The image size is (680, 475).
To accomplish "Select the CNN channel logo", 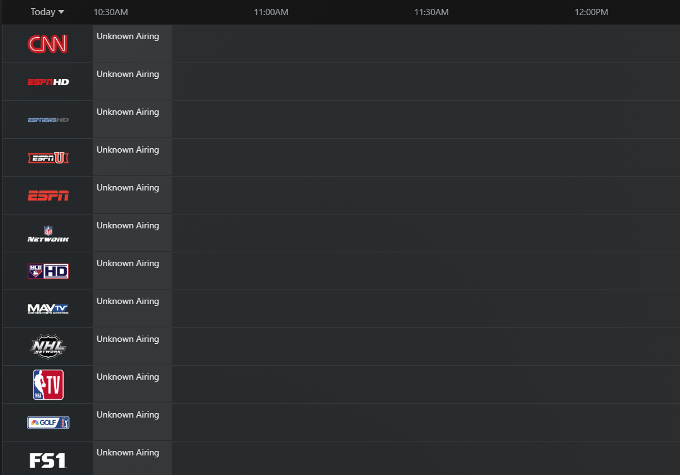I will click(x=48, y=44).
